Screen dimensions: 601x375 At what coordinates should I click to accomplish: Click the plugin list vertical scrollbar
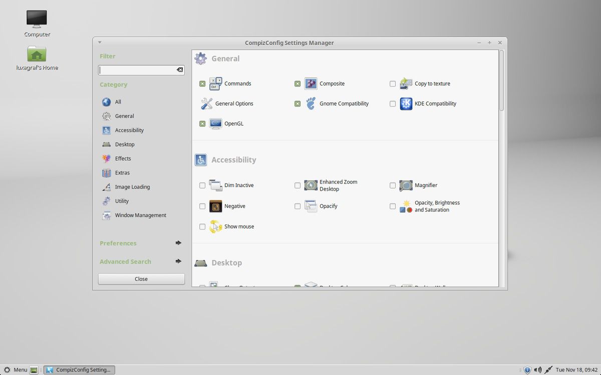(501, 80)
